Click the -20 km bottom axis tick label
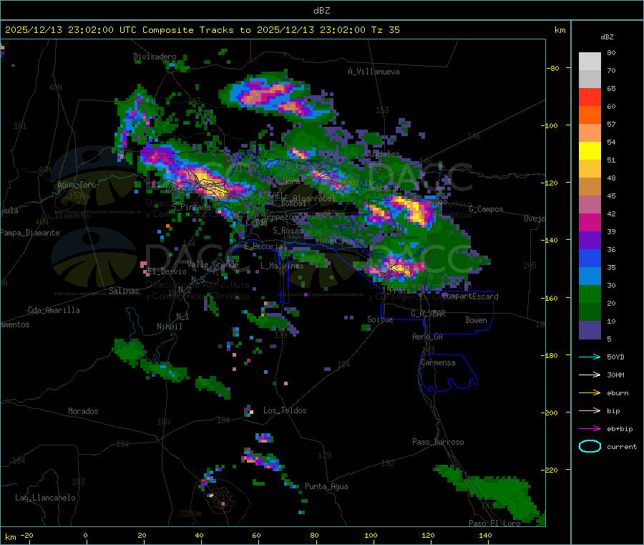644x545 pixels. click(26, 535)
